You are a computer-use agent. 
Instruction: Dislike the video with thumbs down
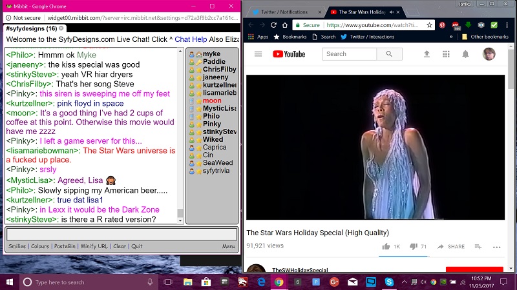coord(413,246)
